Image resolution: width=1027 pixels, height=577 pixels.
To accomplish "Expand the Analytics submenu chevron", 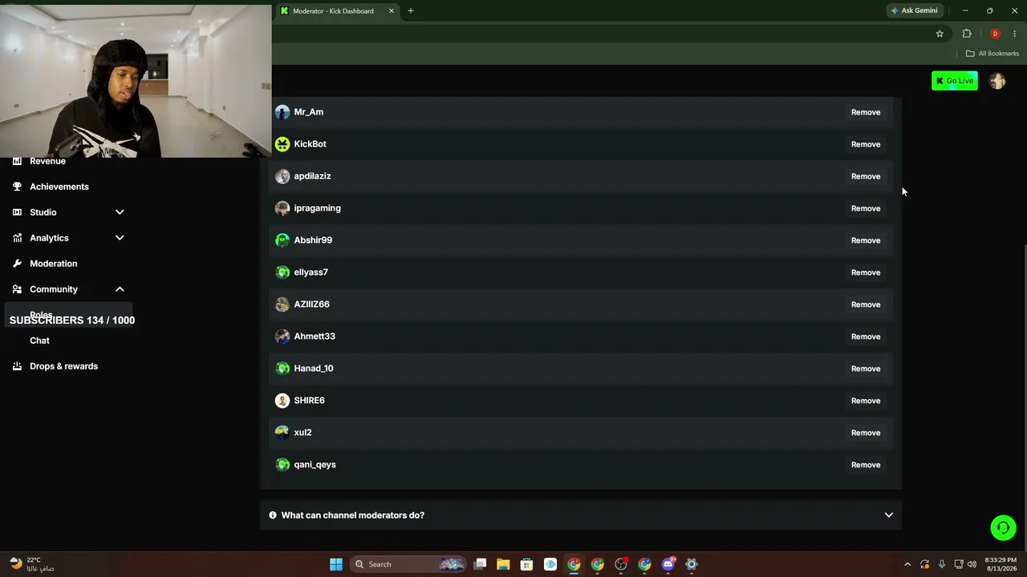I will pyautogui.click(x=120, y=238).
